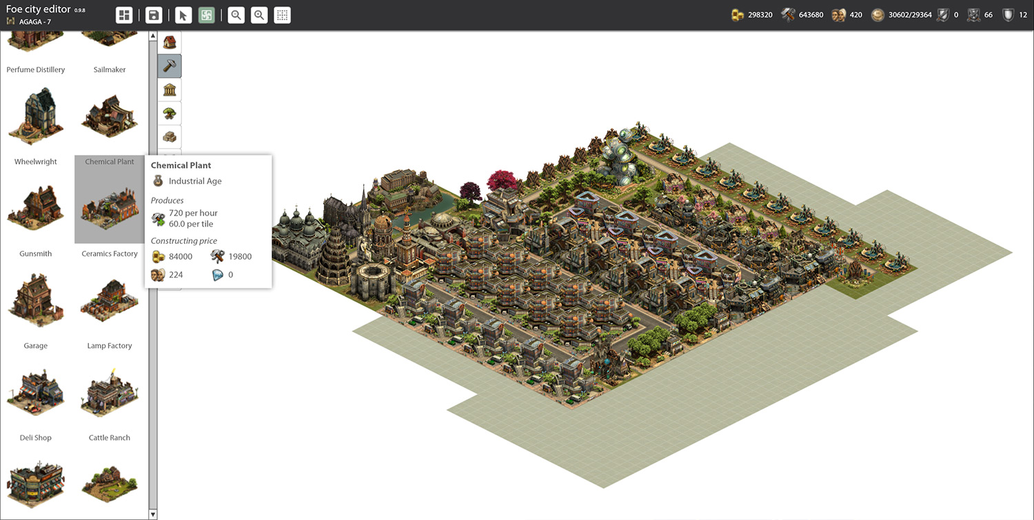The width and height of the screenshot is (1034, 520).
Task: Click the Chemical Plant tooltip heading
Action: 181,165
